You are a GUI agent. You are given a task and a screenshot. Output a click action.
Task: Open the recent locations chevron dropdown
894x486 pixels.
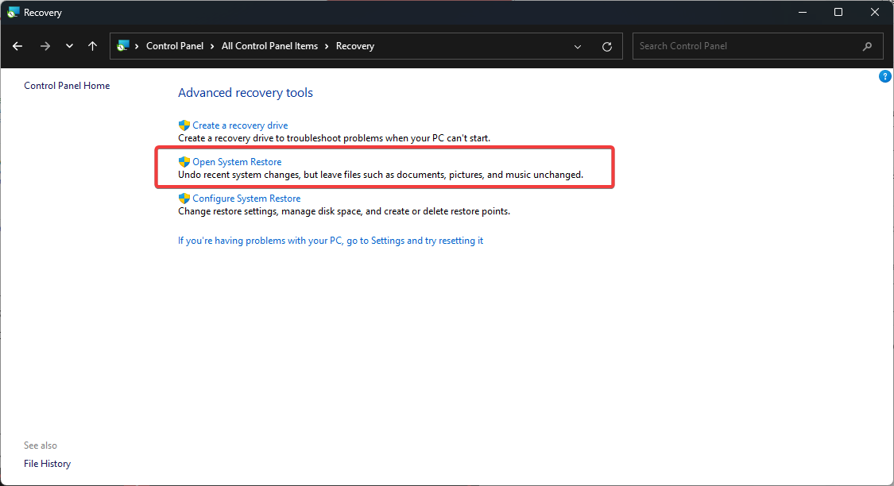pos(69,46)
